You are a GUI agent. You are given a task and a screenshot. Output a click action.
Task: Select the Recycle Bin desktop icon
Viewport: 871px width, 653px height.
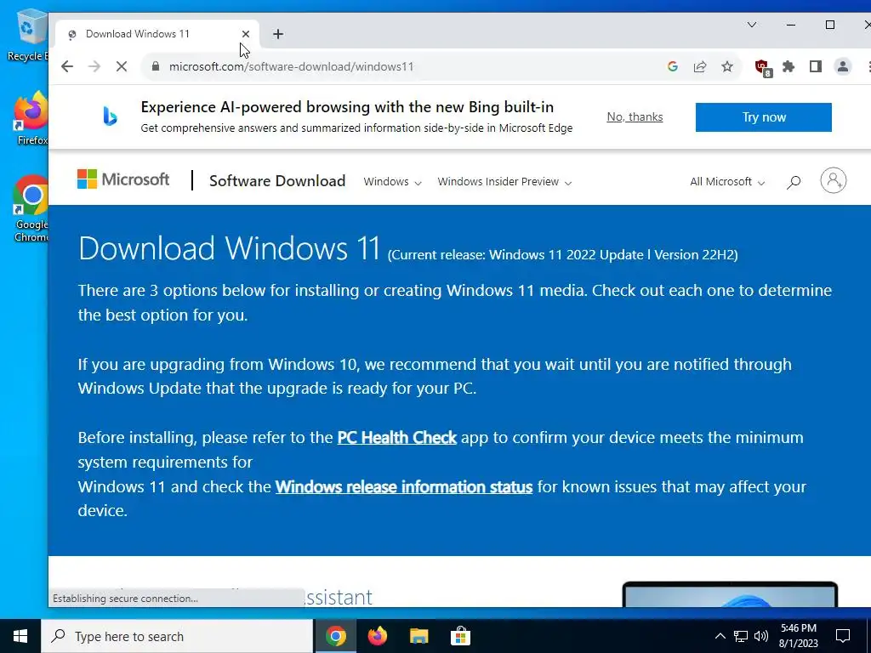pyautogui.click(x=28, y=36)
